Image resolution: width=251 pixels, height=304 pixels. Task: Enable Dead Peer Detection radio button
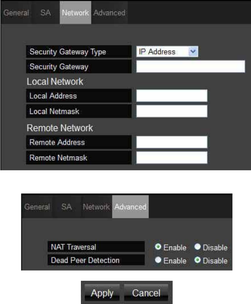tap(158, 260)
